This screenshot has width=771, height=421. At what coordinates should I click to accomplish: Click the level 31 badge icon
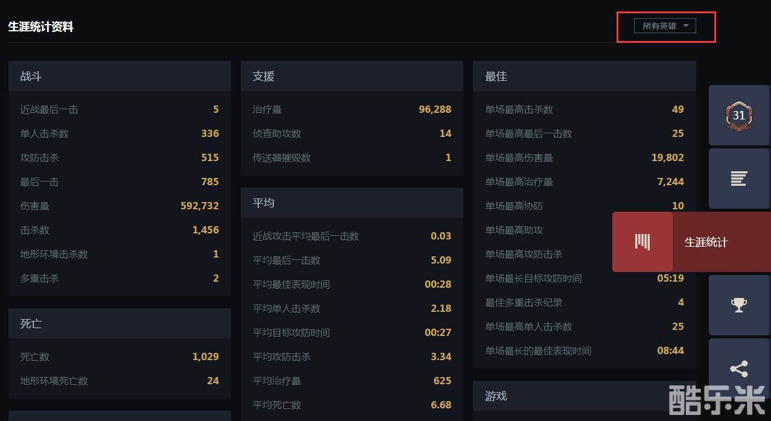[738, 115]
